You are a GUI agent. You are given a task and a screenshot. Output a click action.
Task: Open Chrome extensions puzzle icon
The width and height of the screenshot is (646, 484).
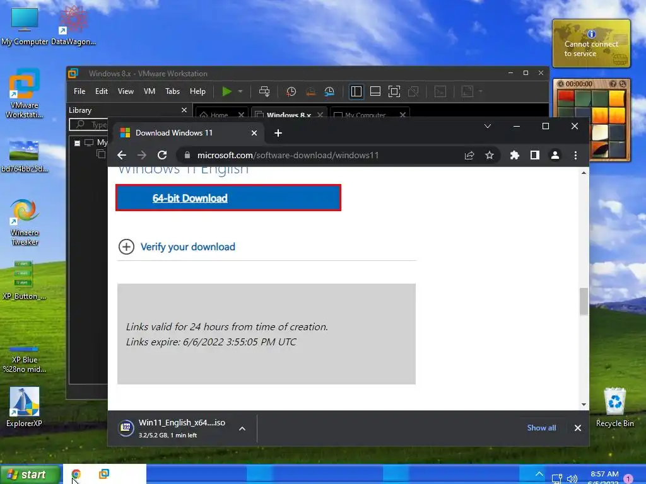(515, 155)
